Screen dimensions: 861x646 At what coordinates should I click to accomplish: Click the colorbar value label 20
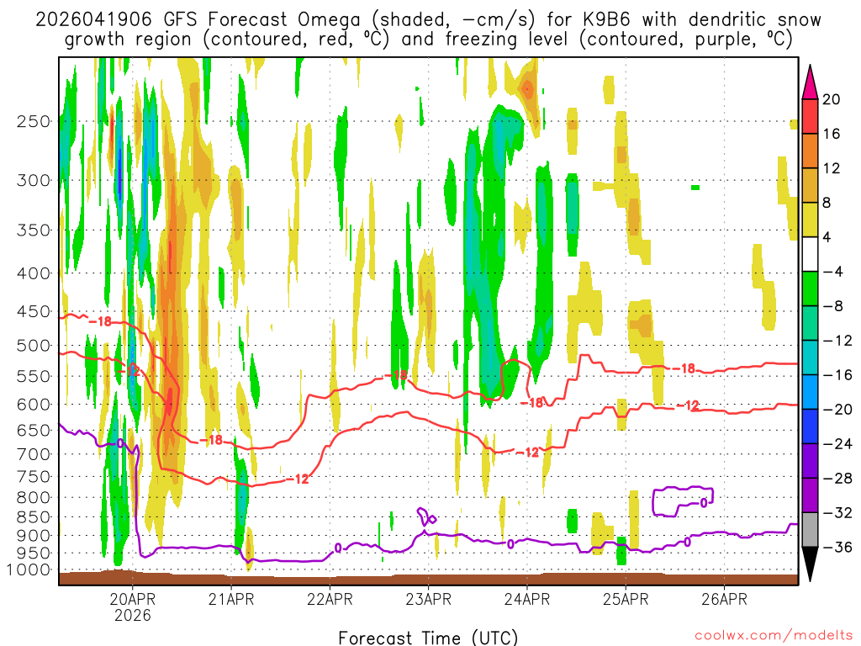(x=832, y=99)
